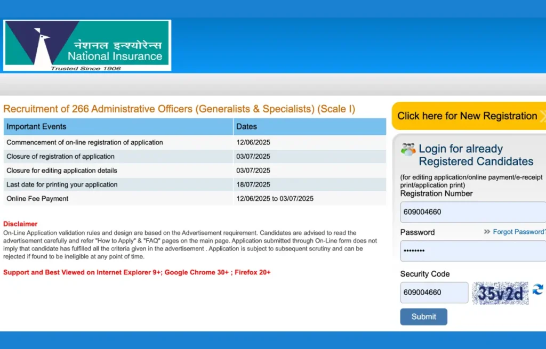
Task: Focus the Registration Number input field
Action: (472, 212)
